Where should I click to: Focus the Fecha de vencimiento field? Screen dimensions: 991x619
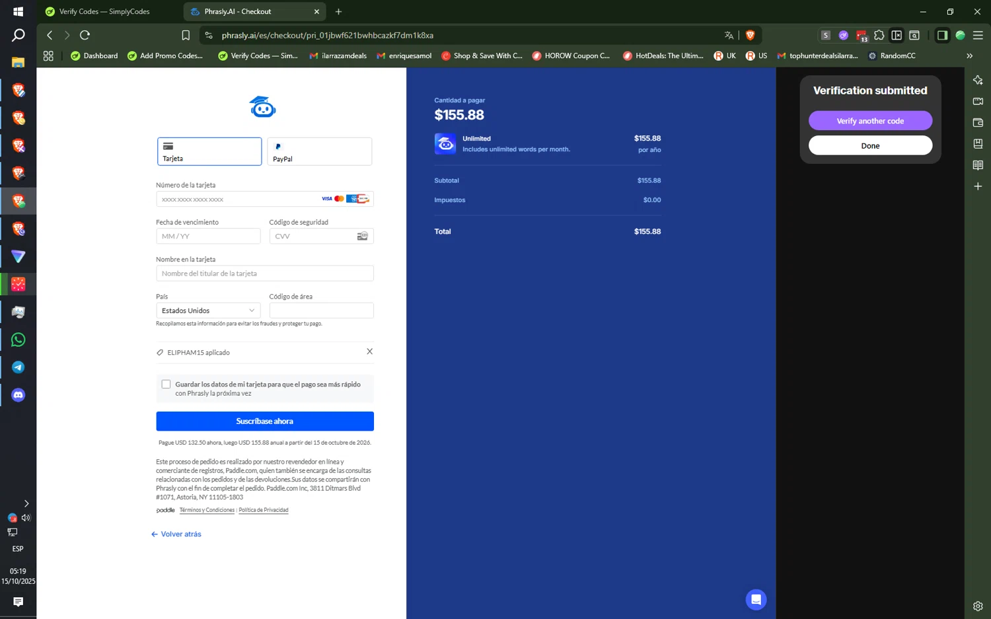208,236
